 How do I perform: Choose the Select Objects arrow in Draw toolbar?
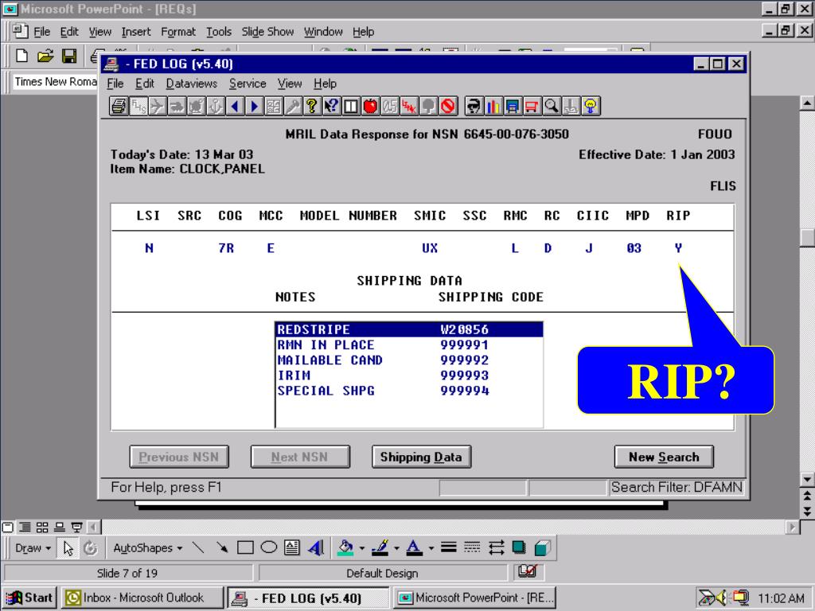(x=68, y=547)
